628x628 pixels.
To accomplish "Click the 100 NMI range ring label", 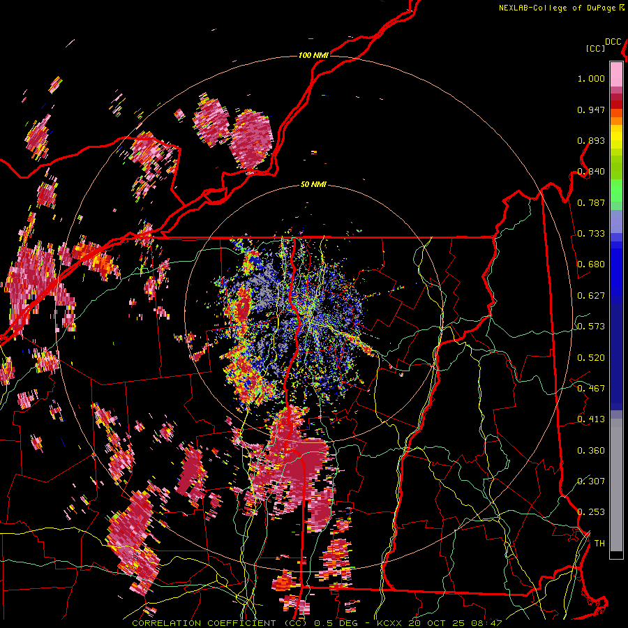I will click(x=313, y=55).
